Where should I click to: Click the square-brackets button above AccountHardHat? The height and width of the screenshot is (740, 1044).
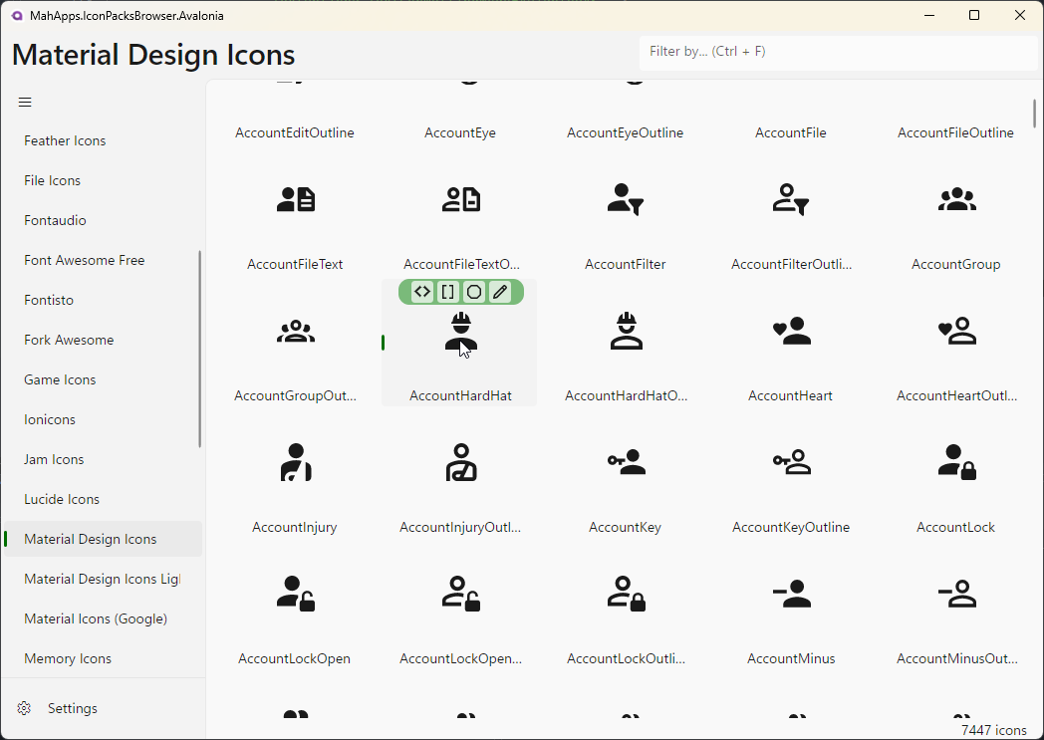click(x=448, y=292)
